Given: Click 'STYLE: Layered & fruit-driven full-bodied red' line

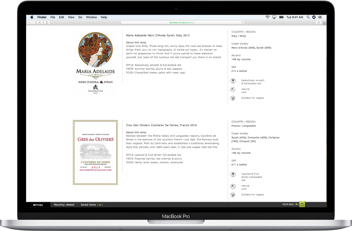Looking at the screenshot, I should 154,155.
